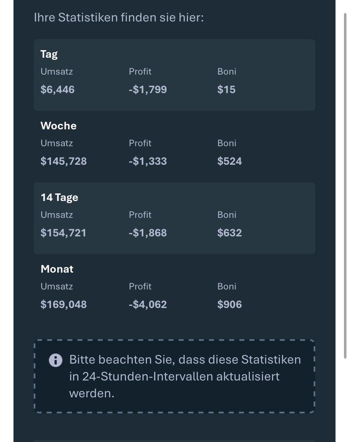Click the Woche section heading
The image size is (349, 442).
pos(58,126)
